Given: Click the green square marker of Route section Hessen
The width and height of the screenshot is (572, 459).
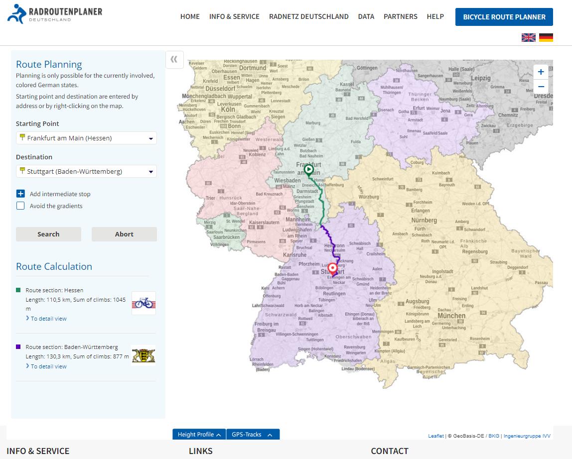Looking at the screenshot, I should (x=19, y=290).
